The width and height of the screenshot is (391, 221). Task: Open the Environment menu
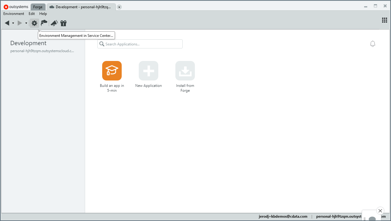tap(13, 13)
